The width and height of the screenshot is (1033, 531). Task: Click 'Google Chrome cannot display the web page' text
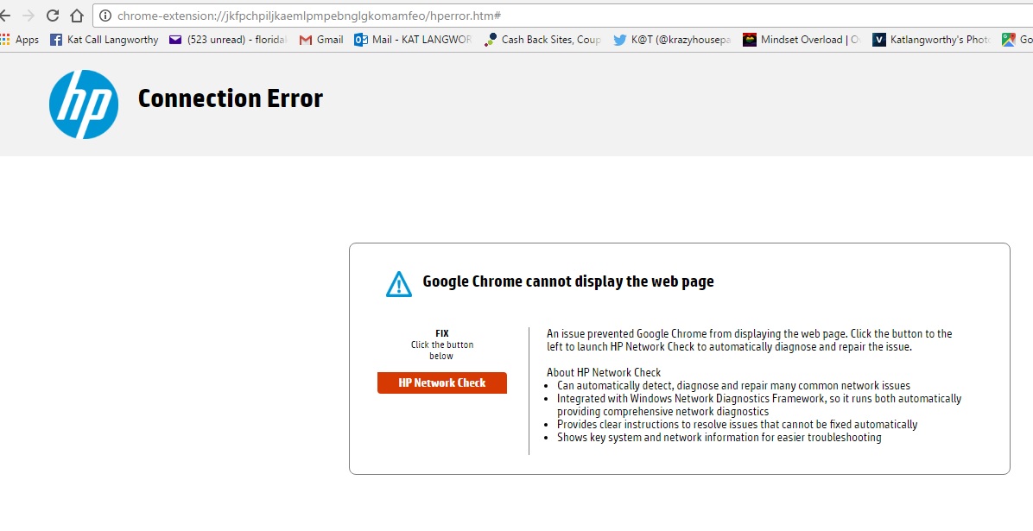(567, 281)
